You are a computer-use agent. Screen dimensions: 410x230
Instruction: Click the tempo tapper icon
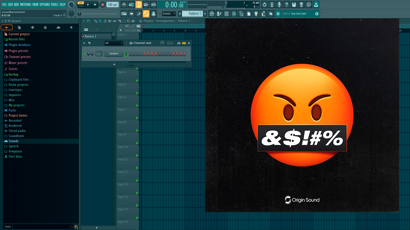(x=263, y=13)
